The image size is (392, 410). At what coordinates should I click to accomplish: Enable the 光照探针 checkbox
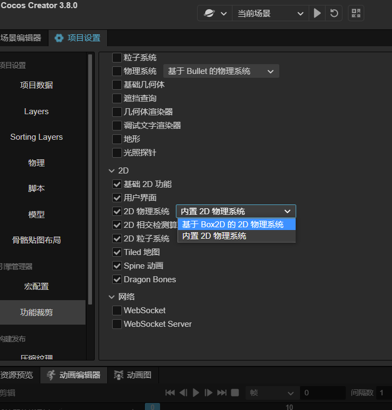click(117, 153)
